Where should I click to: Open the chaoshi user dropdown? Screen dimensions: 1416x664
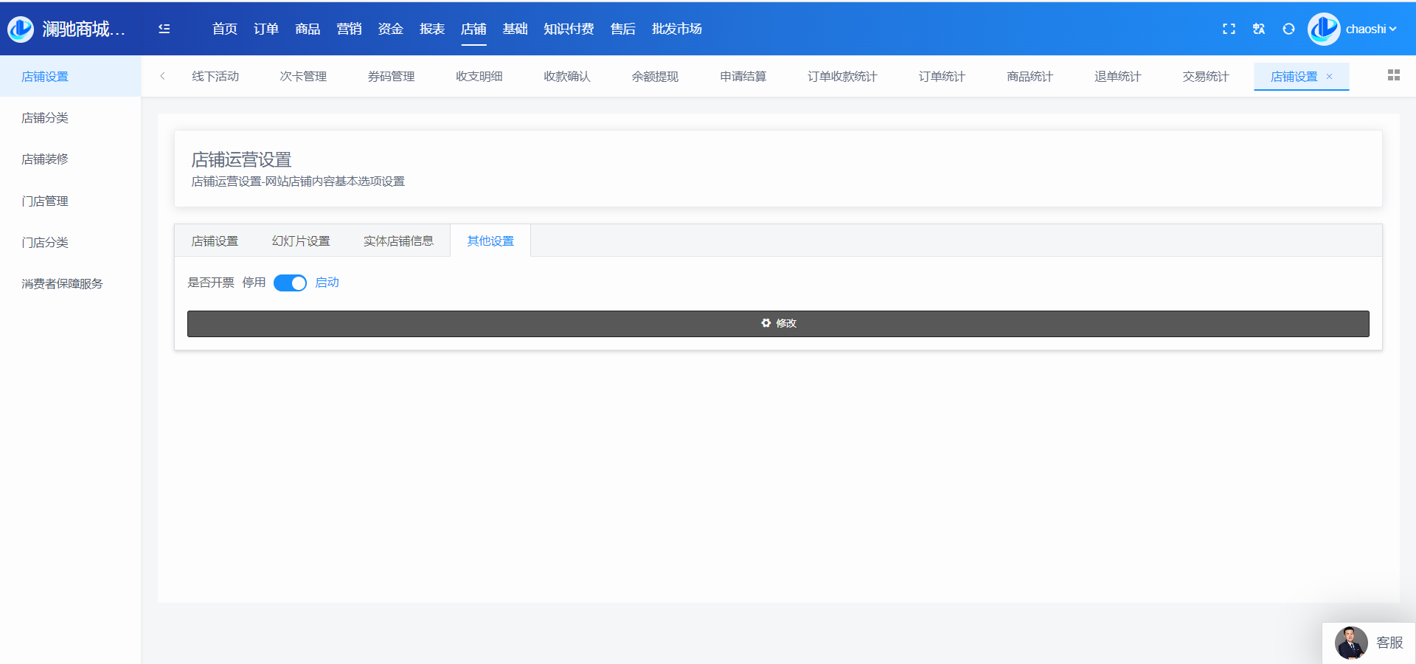(1370, 29)
